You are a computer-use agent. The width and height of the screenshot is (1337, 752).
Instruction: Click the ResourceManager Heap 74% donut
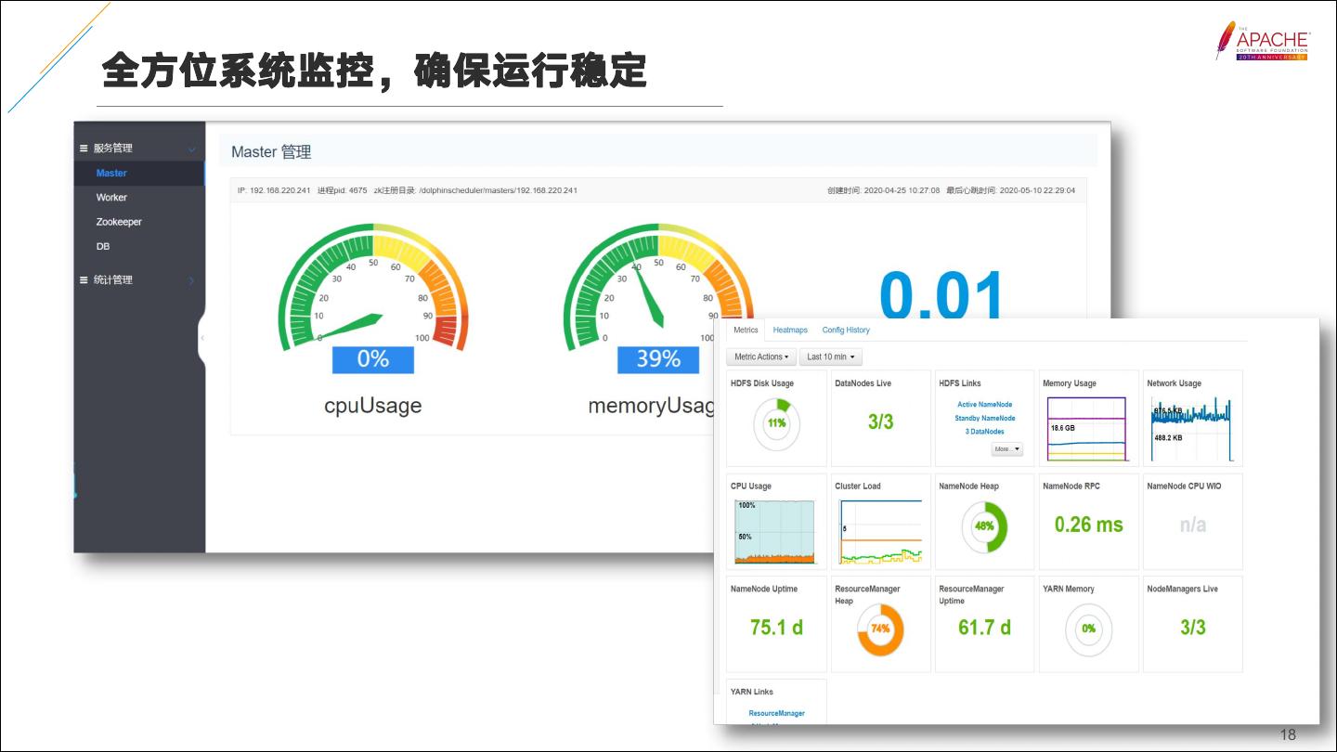coord(880,629)
